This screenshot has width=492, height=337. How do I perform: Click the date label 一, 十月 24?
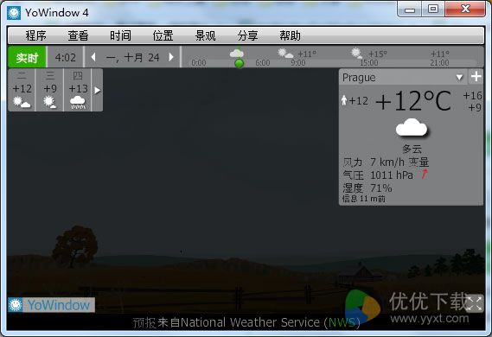coord(132,58)
